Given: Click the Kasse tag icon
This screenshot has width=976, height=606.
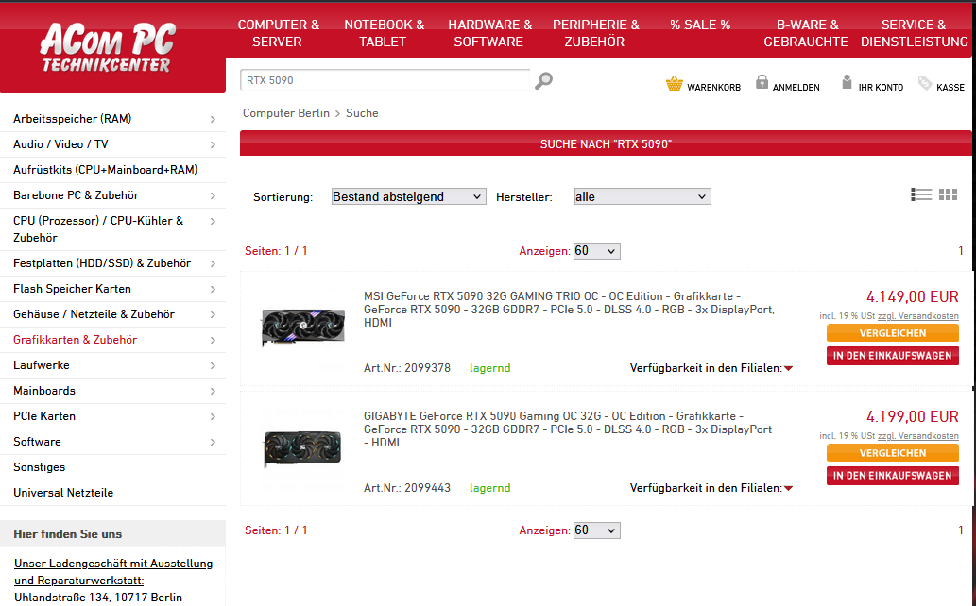Looking at the screenshot, I should point(925,83).
